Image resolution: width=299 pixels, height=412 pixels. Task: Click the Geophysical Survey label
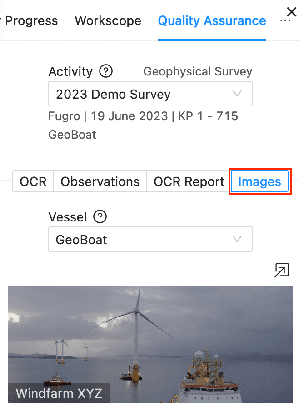198,71
